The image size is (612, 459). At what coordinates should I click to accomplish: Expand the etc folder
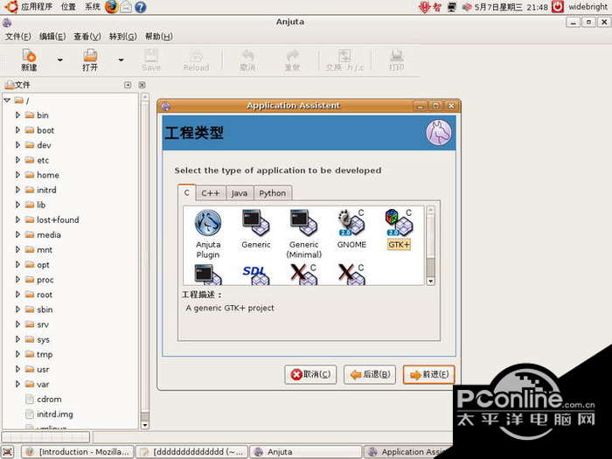pyautogui.click(x=17, y=160)
